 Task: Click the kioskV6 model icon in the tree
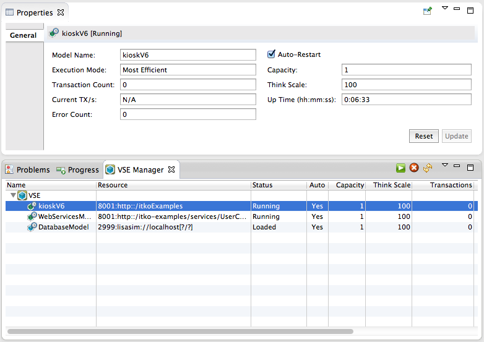tap(32, 206)
